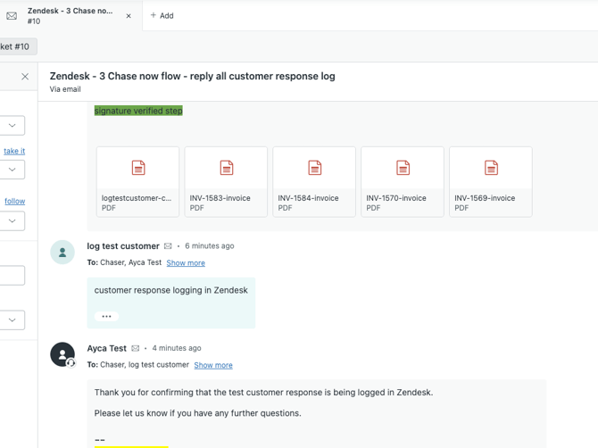The image size is (598, 448).
Task: Click the PDF icon of INV-1584-invoice
Action: point(314,168)
